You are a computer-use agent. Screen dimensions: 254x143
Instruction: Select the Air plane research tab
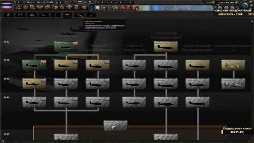point(67,15)
